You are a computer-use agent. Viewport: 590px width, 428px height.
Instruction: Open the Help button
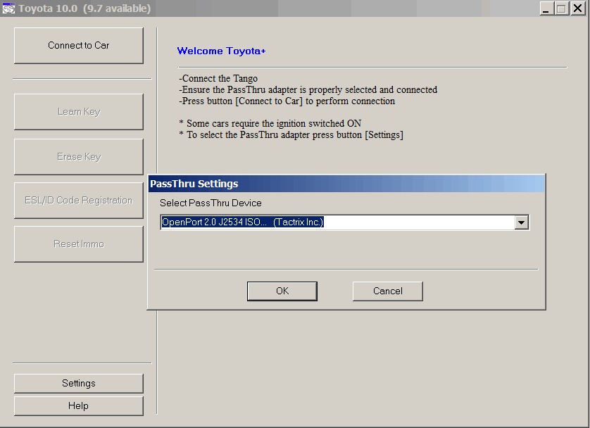[79, 406]
